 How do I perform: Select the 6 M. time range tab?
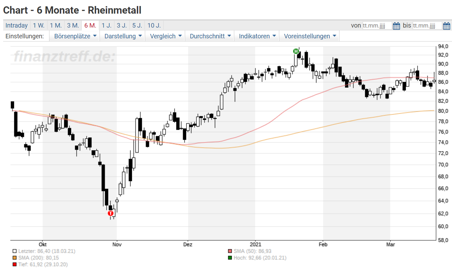[90, 25]
